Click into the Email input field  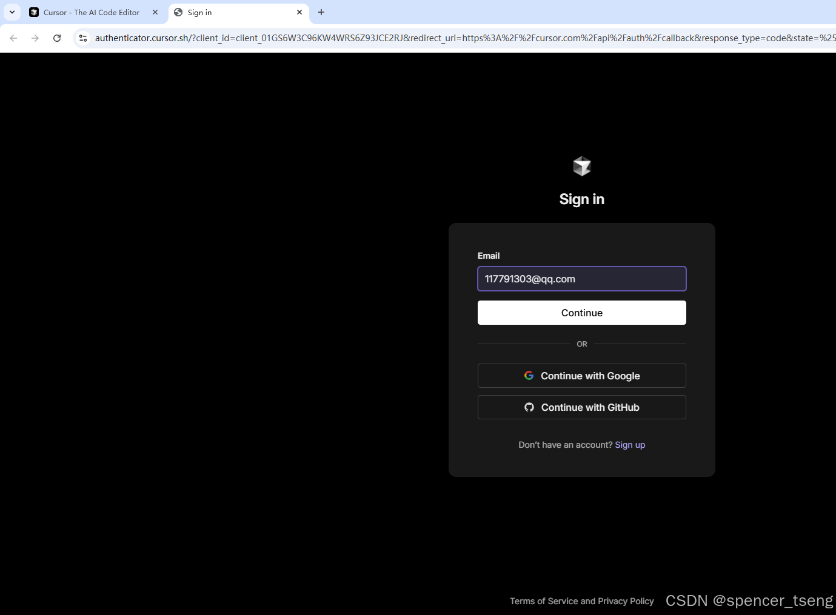[x=582, y=279]
